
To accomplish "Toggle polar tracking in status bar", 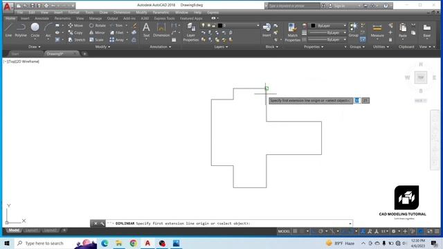I will 321,231.
